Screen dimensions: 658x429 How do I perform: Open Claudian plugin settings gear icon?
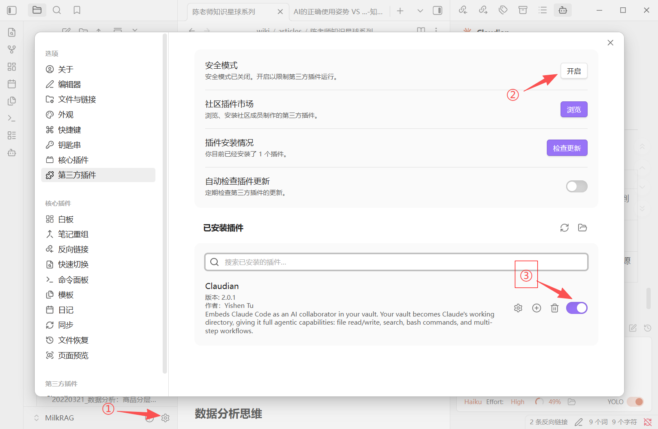[518, 308]
